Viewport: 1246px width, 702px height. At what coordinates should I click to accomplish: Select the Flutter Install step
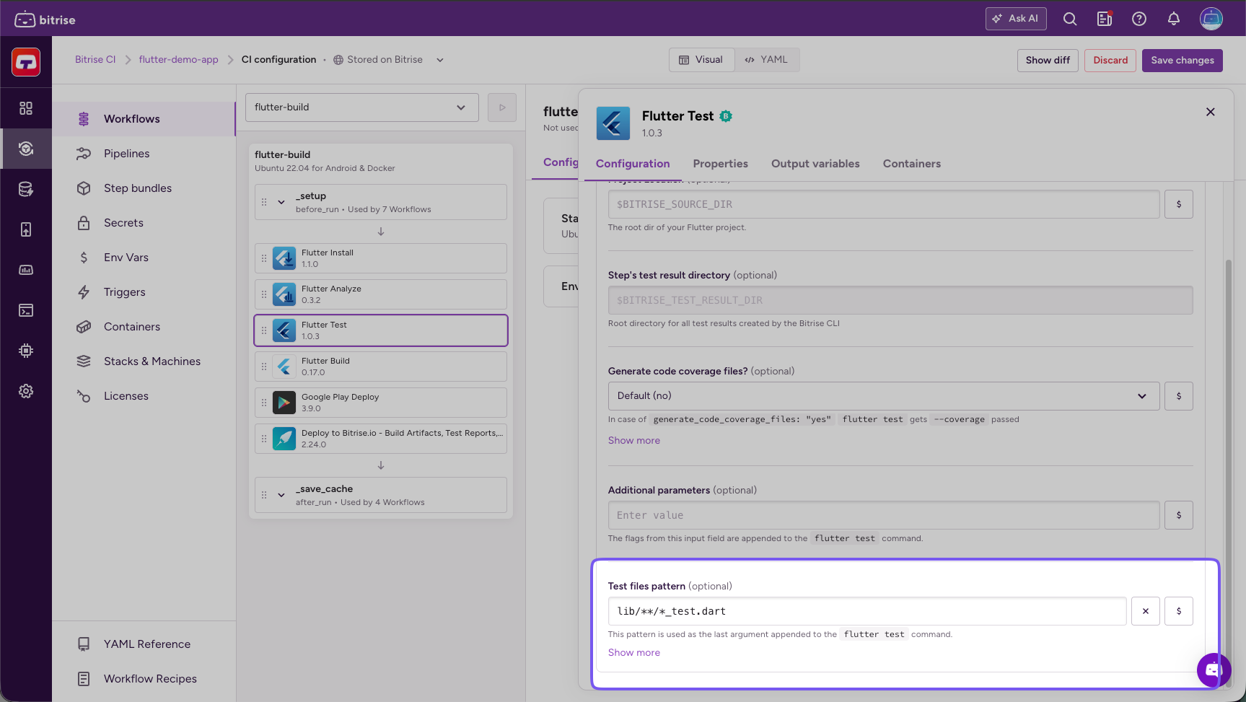click(x=381, y=258)
